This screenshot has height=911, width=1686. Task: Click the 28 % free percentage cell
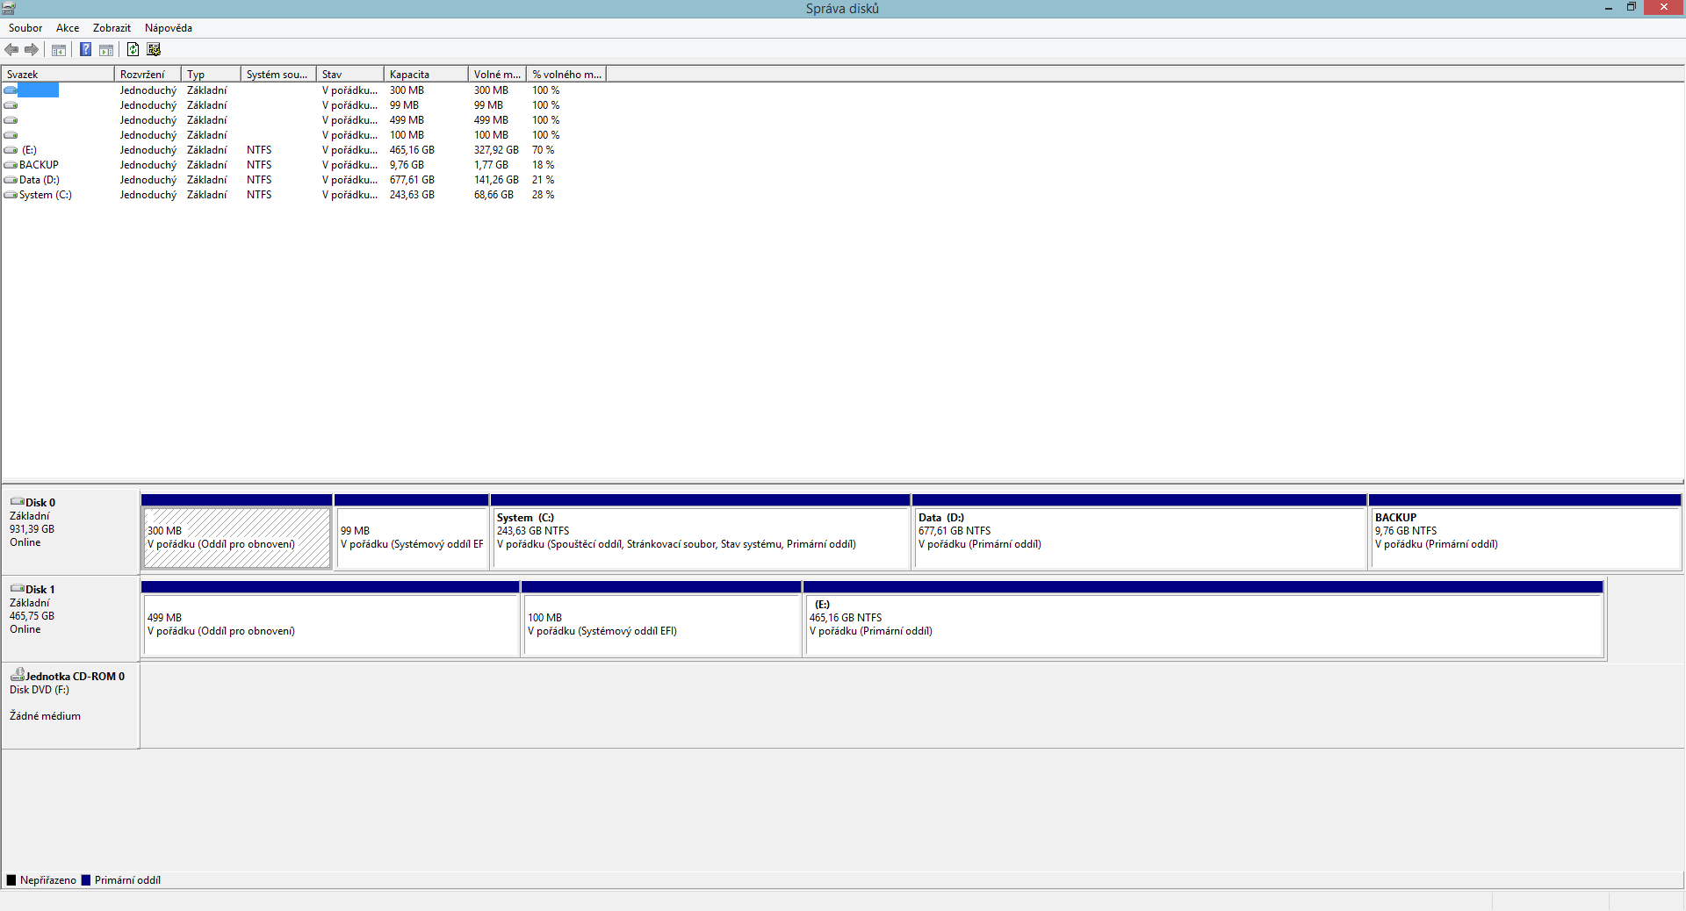coord(543,195)
